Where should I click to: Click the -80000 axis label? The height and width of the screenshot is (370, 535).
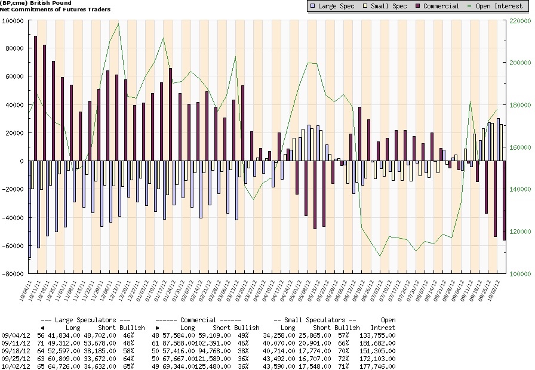click(x=13, y=274)
